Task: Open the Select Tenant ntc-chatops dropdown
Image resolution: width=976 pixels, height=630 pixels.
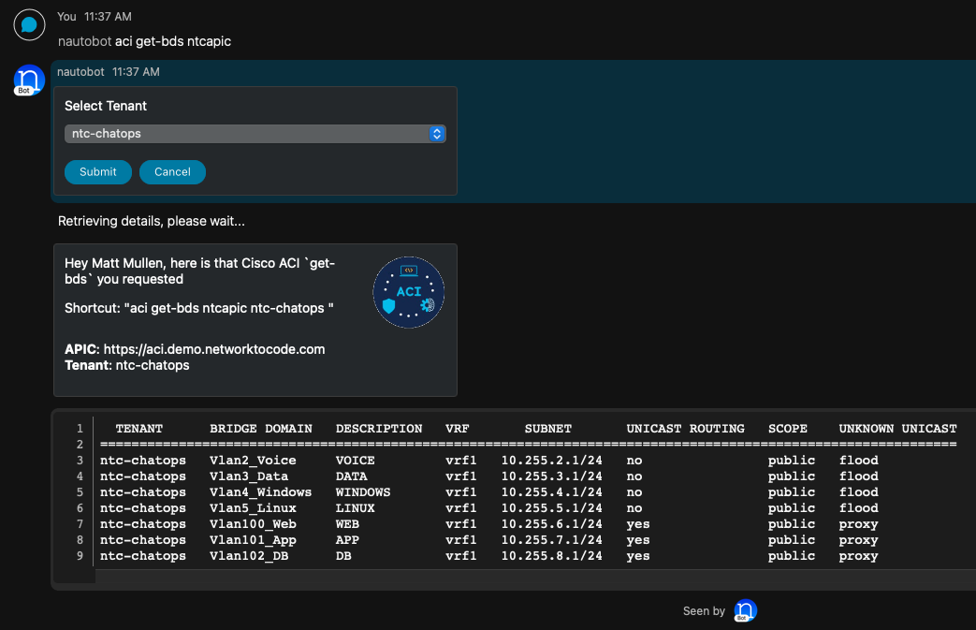Action: coord(255,134)
